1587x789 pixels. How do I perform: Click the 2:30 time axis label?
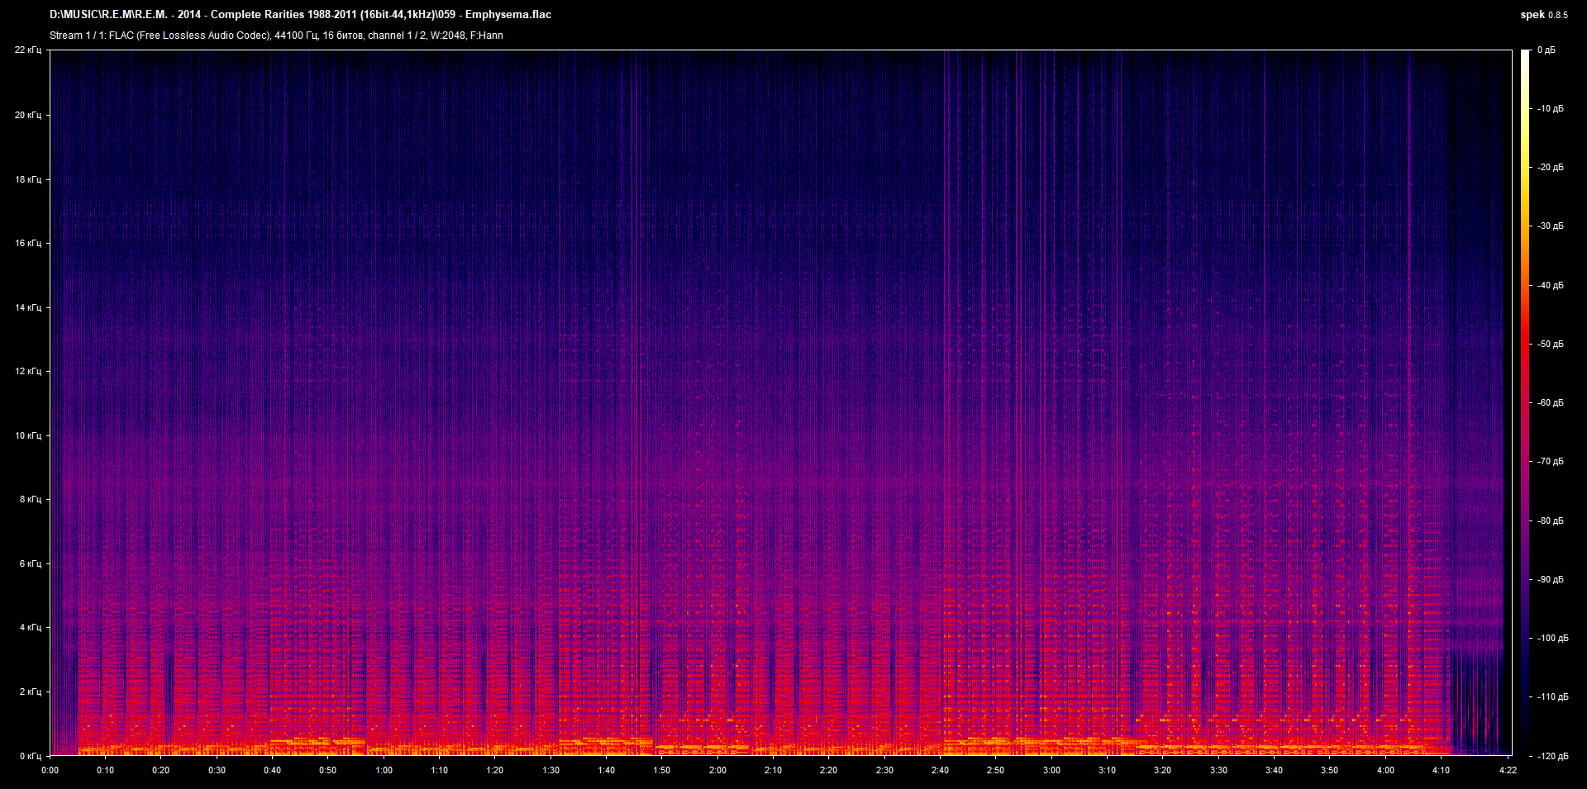884,770
